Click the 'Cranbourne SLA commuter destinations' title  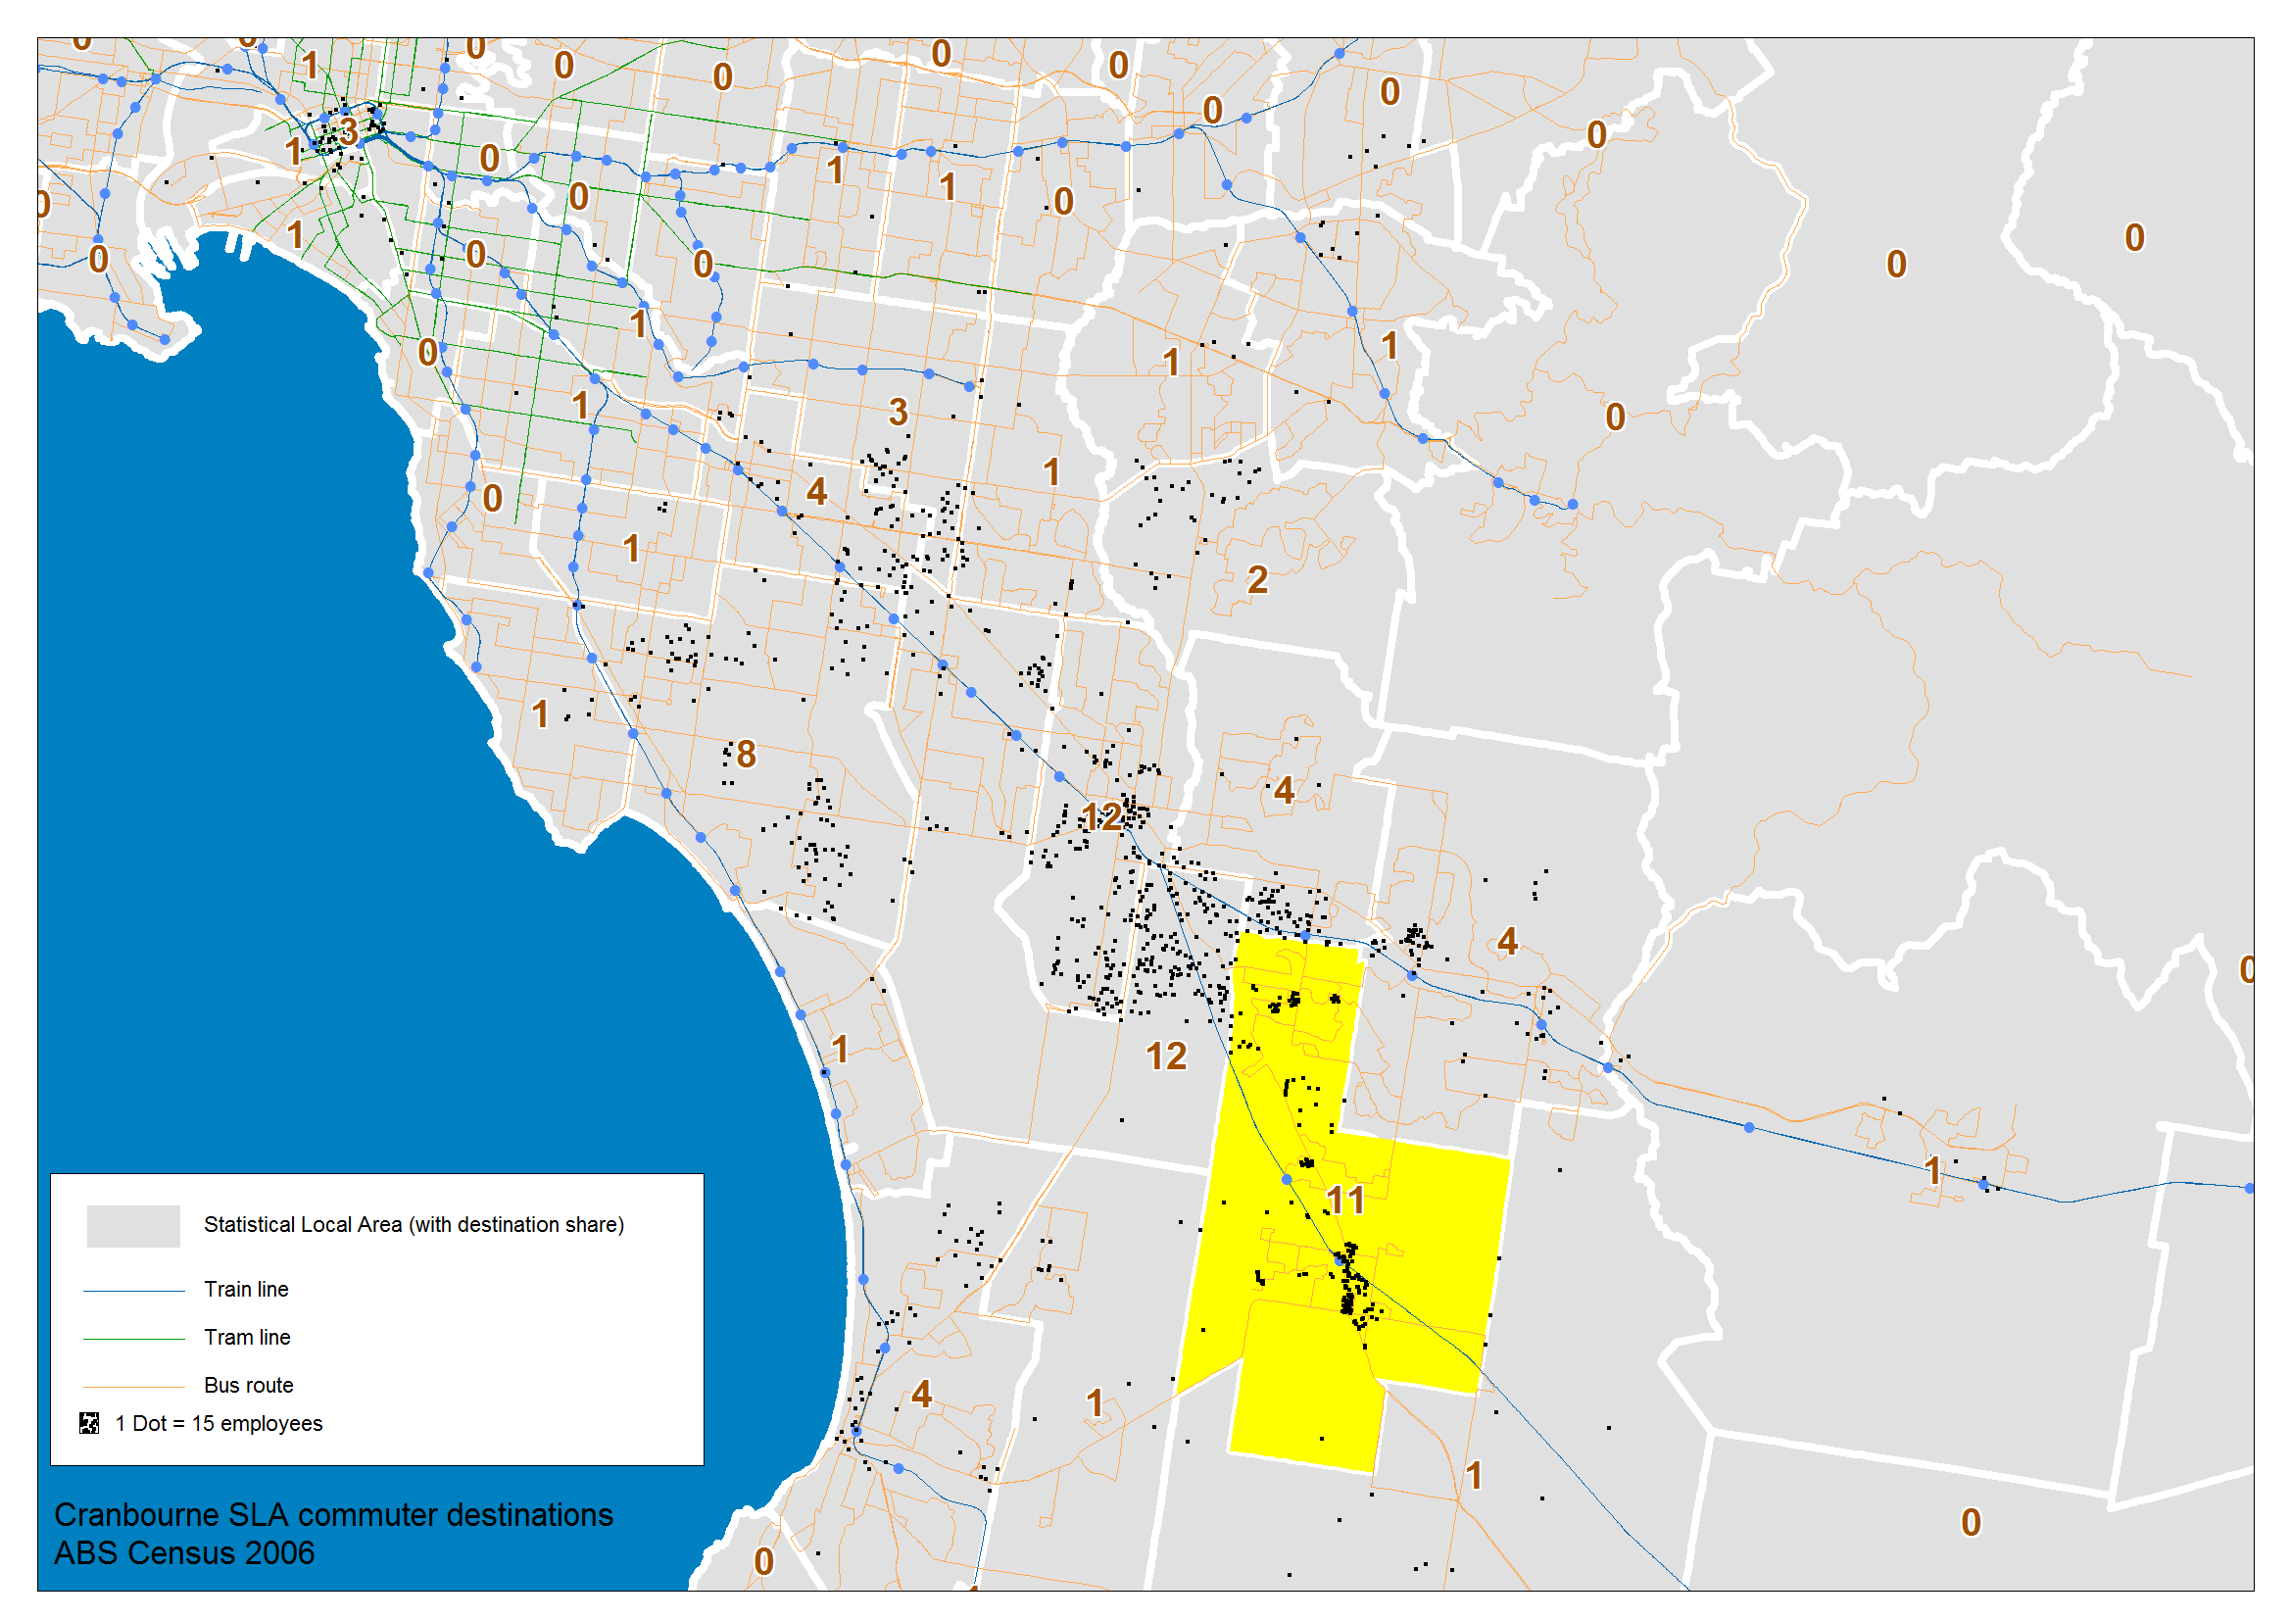pyautogui.click(x=333, y=1515)
